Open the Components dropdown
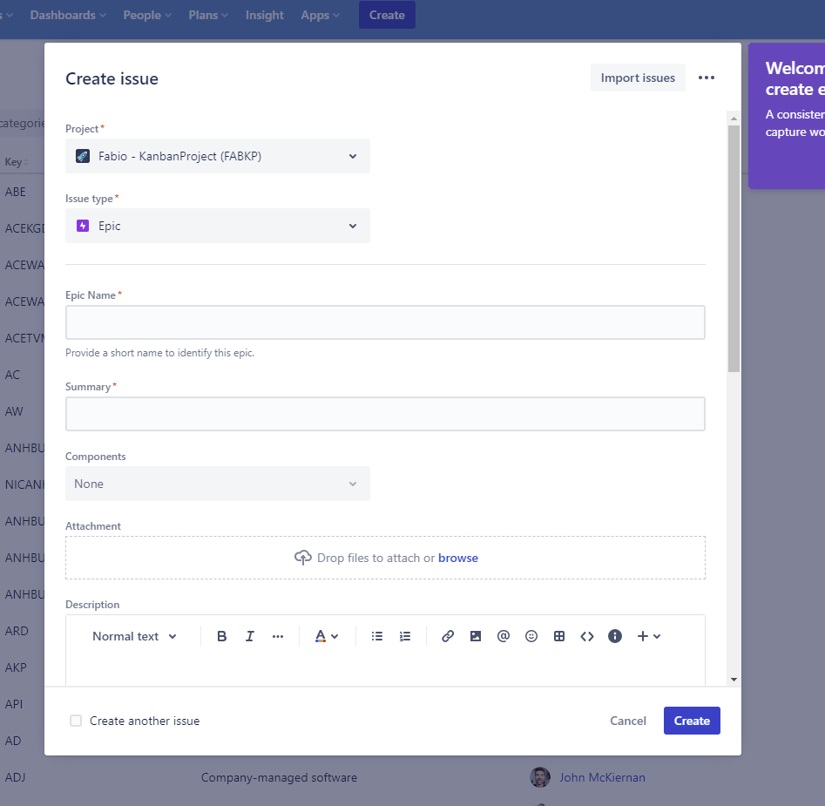The width and height of the screenshot is (825, 806). coord(217,484)
